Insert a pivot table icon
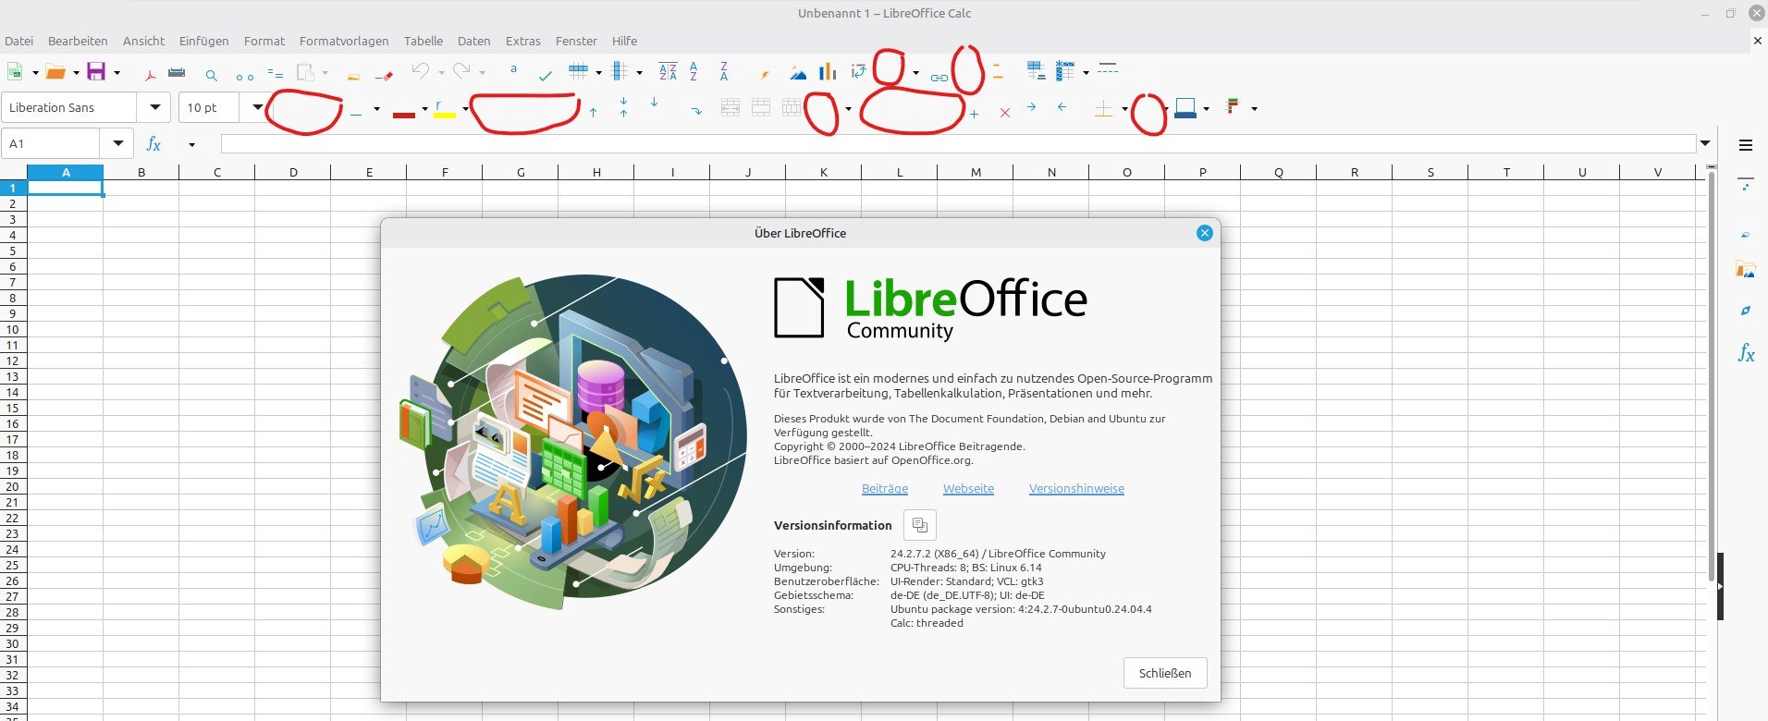Screen dimensions: 1768x721 tap(859, 71)
